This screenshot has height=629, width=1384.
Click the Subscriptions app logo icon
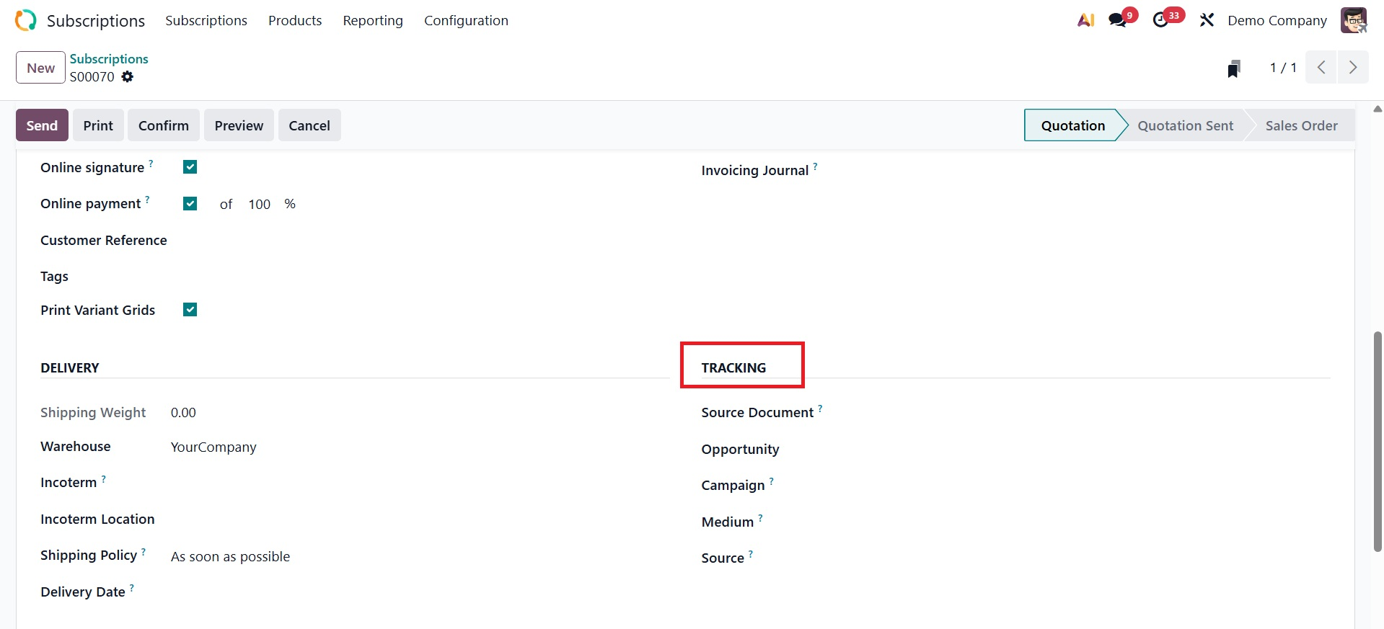click(25, 20)
